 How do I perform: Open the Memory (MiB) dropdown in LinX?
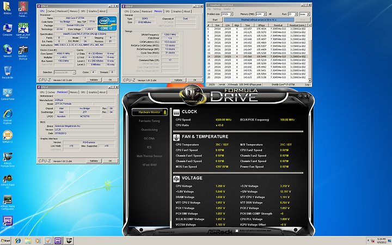pyautogui.click(x=265, y=14)
